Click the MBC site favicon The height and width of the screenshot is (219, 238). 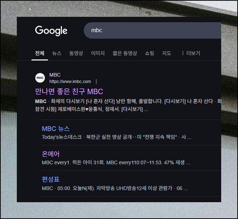pos(40,78)
